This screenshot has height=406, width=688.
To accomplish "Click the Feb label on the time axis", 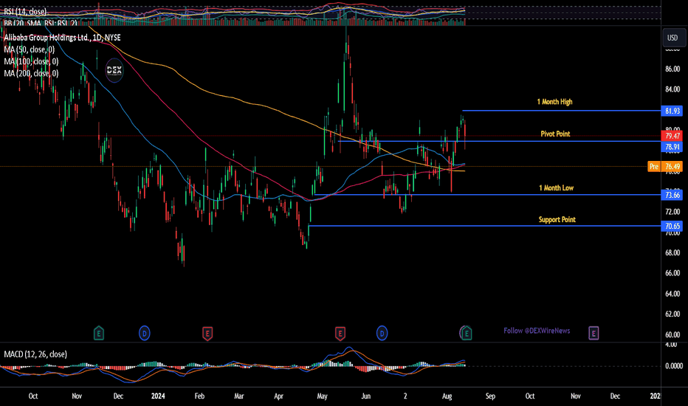I will [x=199, y=396].
